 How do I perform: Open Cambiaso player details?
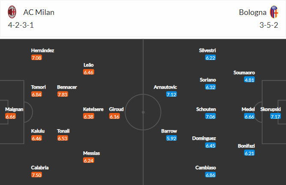tap(206, 168)
